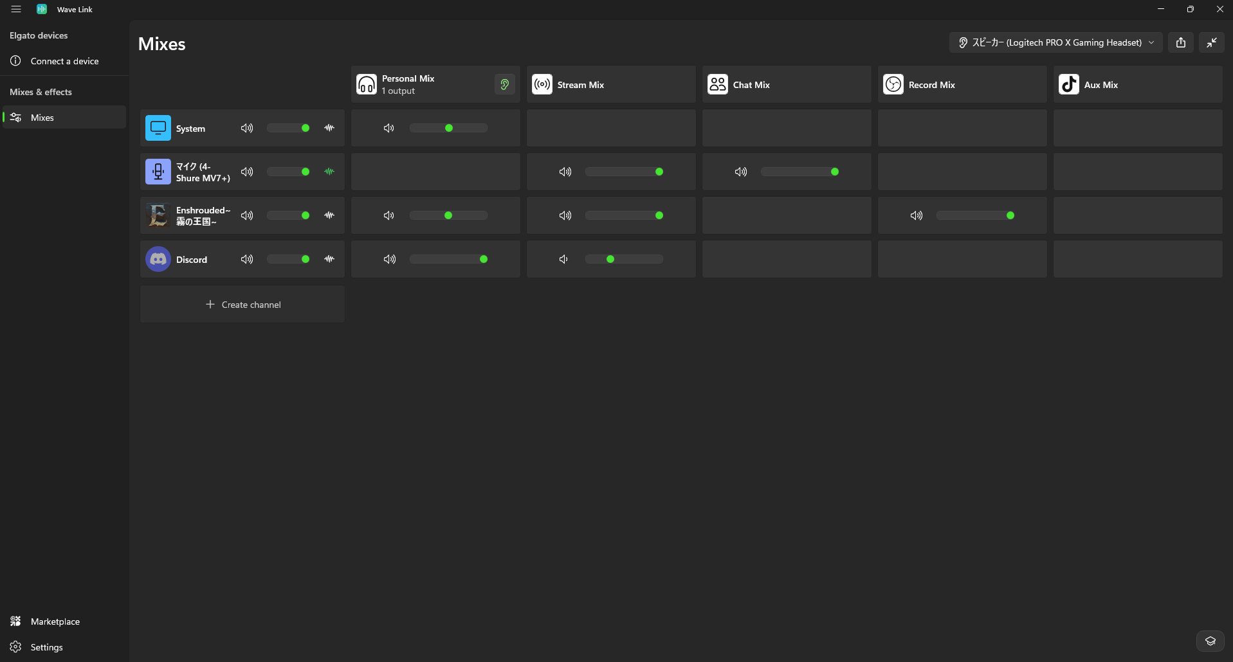This screenshot has height=662, width=1233.
Task: Click the System channel monitor icon
Action: [x=158, y=128]
